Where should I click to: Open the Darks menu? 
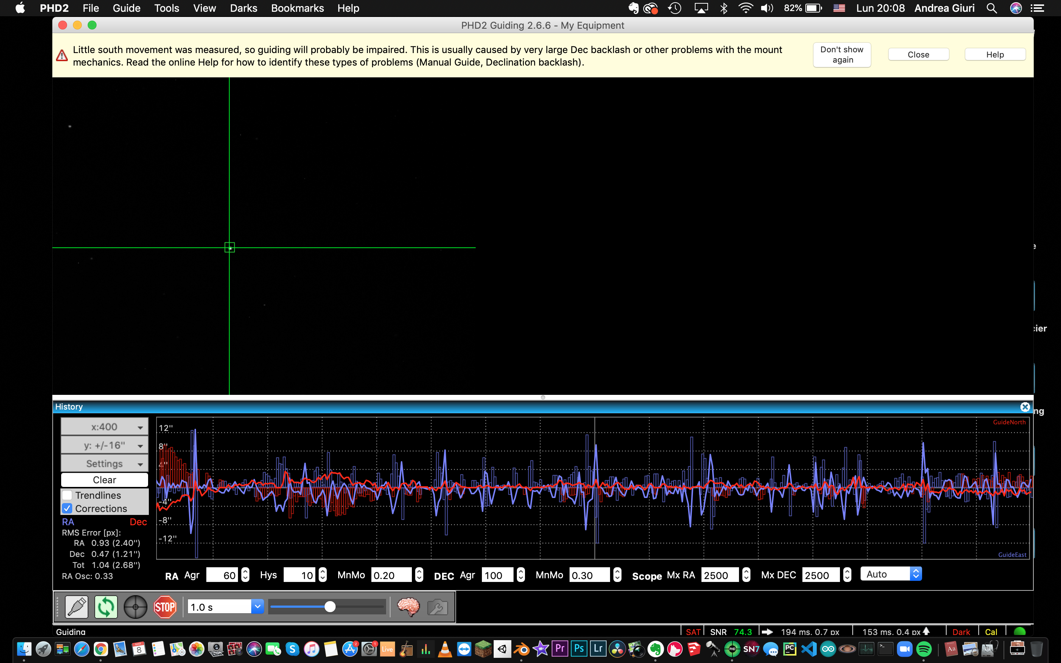pos(243,8)
